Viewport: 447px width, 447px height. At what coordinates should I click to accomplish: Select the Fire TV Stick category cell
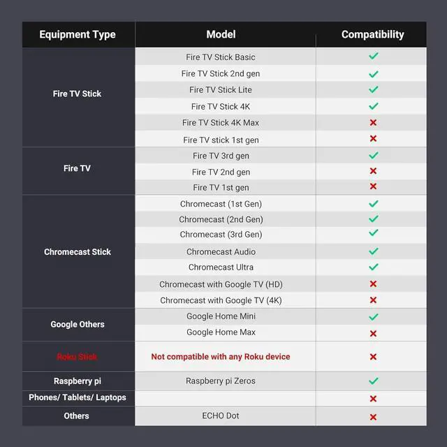coord(78,94)
